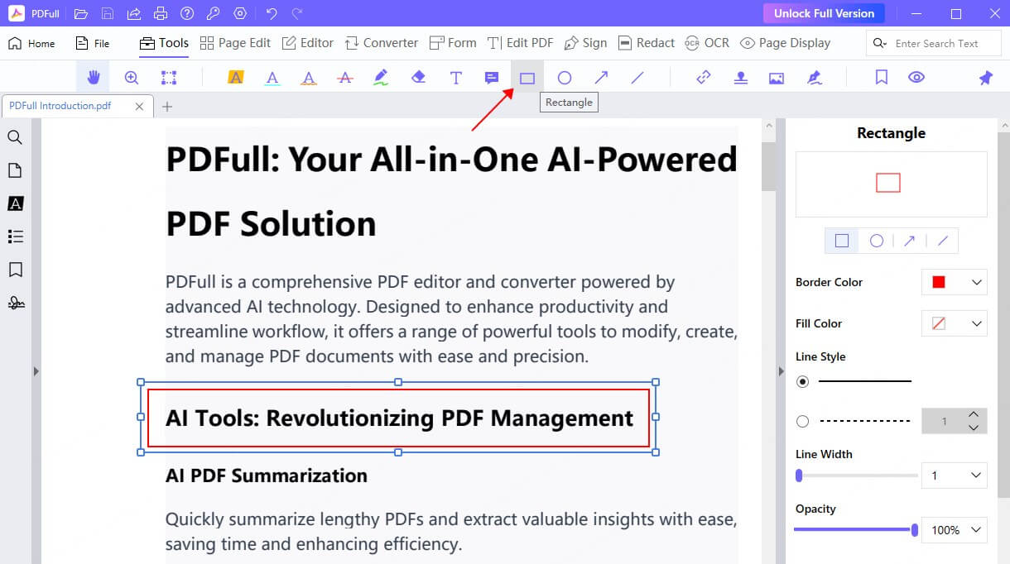The image size is (1010, 564).
Task: Select the solid Line Style option
Action: tap(802, 382)
